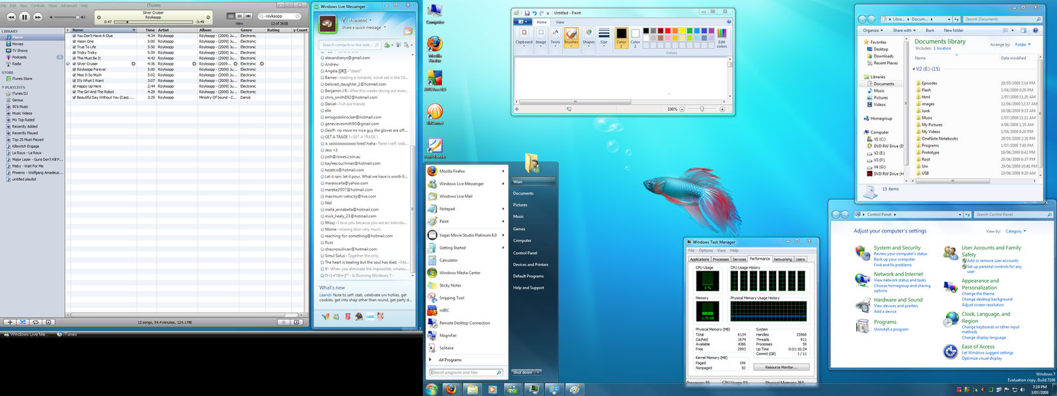Image resolution: width=1057 pixels, height=396 pixels.
Task: Click the Add contact icon in Messenger
Action: [388, 45]
